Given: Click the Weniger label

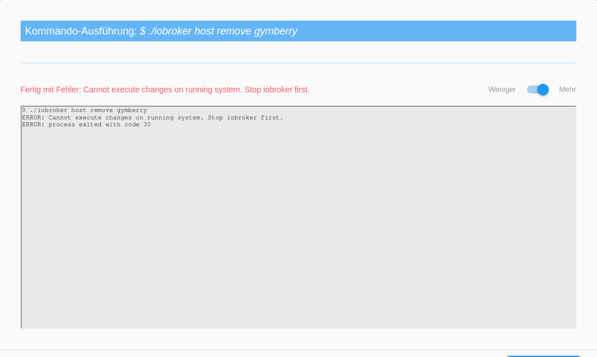Looking at the screenshot, I should coord(502,90).
